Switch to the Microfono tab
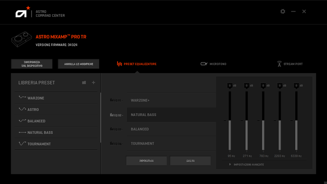 (x=214, y=64)
